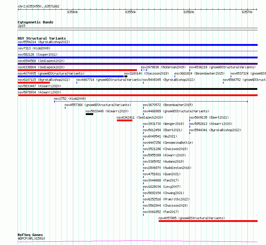
Task: Click nsv4466989 (gnomADStructuralVariants) label
Action: point(176,111)
